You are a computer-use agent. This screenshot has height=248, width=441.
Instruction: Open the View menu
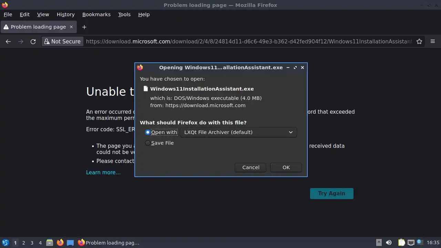pyautogui.click(x=43, y=14)
